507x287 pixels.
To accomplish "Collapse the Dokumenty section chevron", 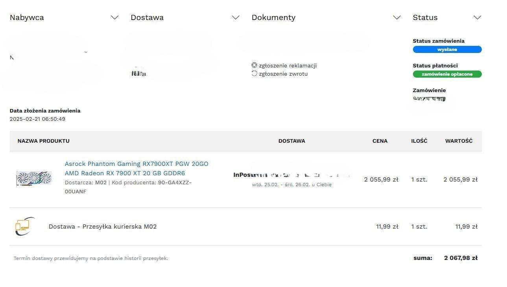I will 397,18.
